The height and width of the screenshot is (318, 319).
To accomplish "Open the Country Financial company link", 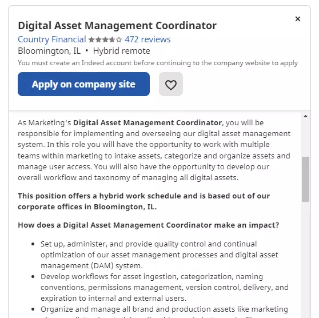I will [52, 39].
